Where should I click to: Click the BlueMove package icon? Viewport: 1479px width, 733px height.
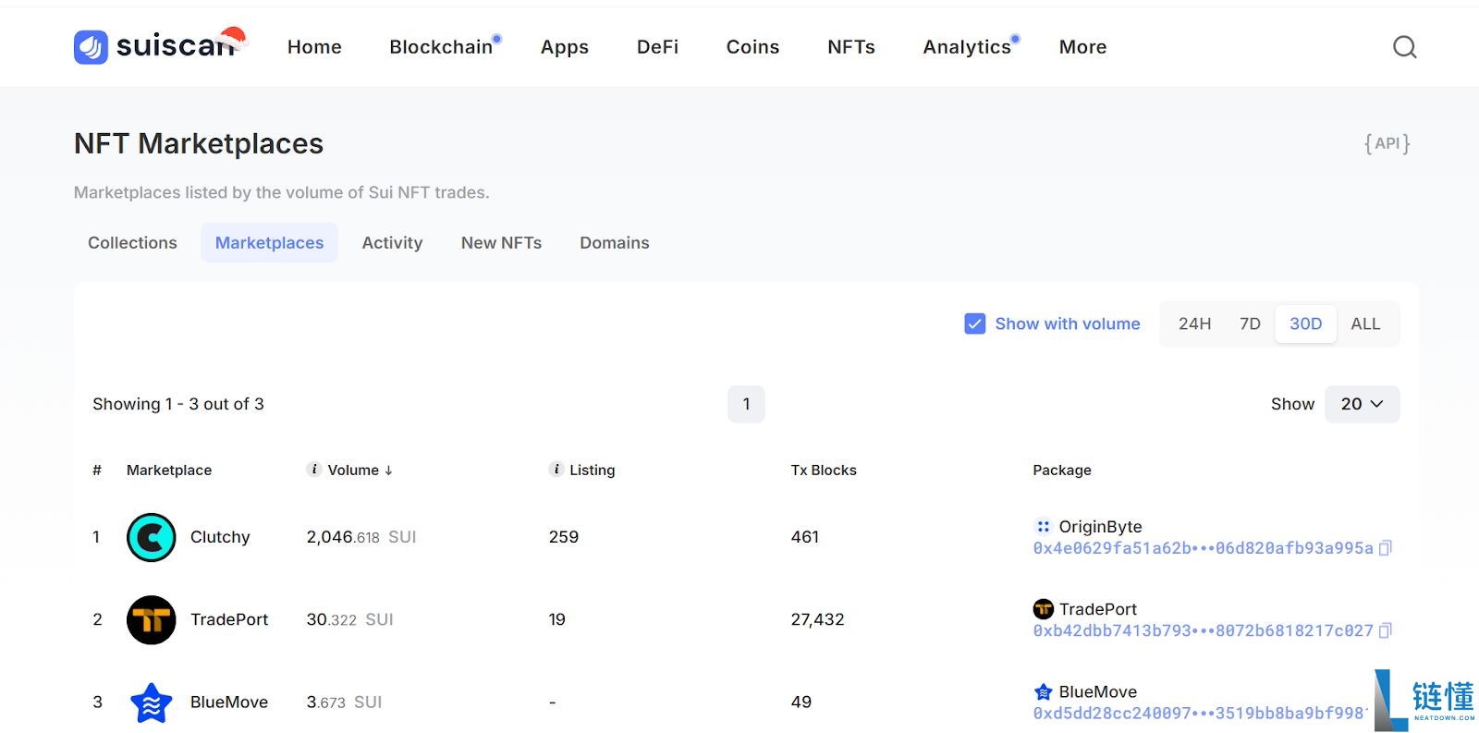point(1043,691)
